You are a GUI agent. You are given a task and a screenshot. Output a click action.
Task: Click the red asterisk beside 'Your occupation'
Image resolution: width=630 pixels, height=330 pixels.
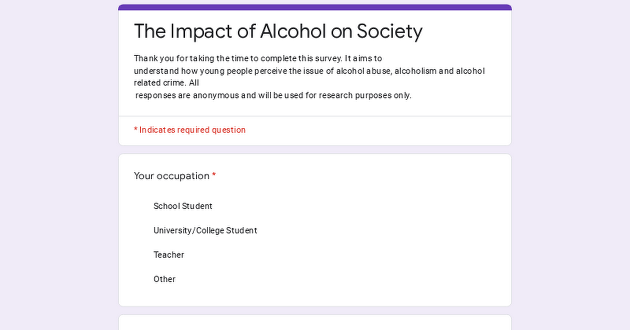coord(214,175)
